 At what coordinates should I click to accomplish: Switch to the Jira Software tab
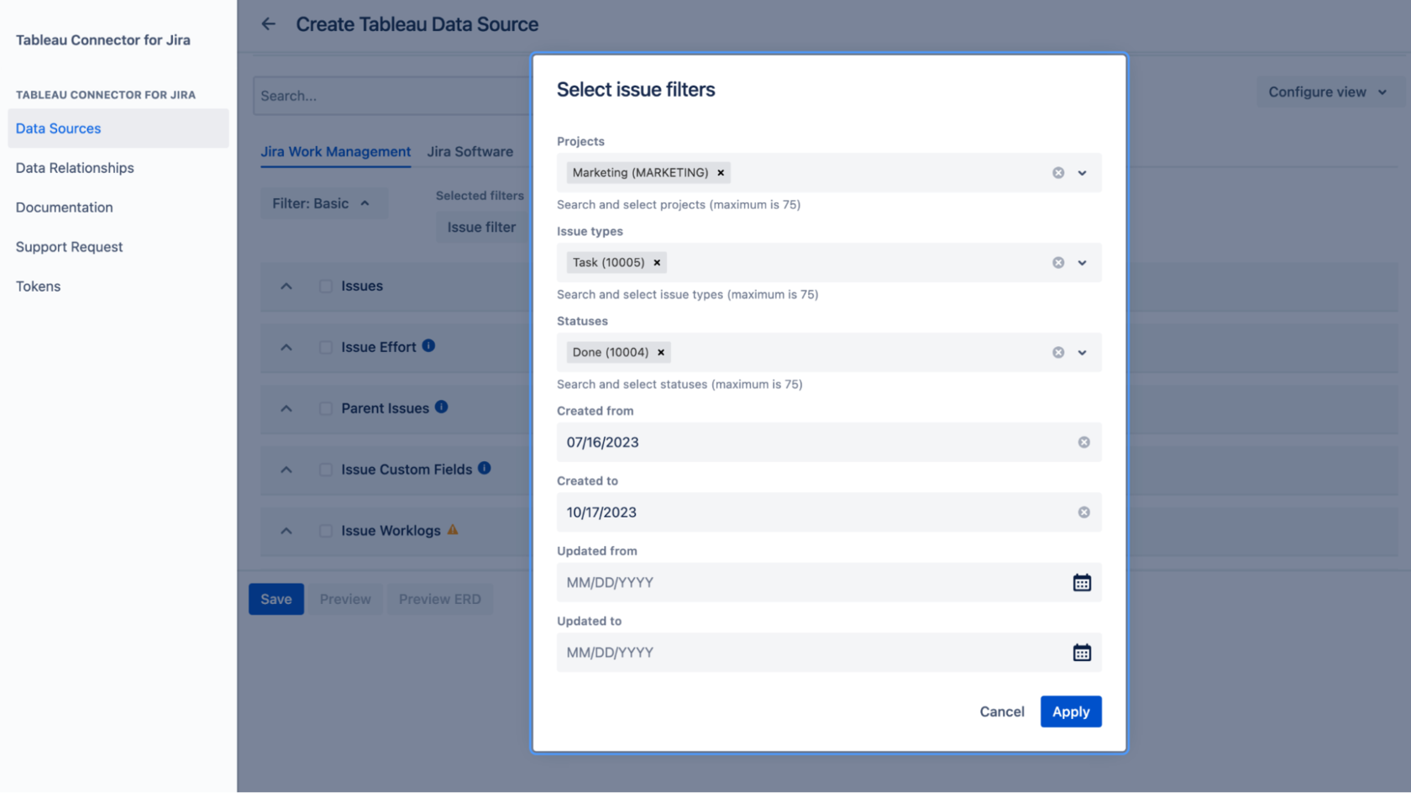(470, 151)
